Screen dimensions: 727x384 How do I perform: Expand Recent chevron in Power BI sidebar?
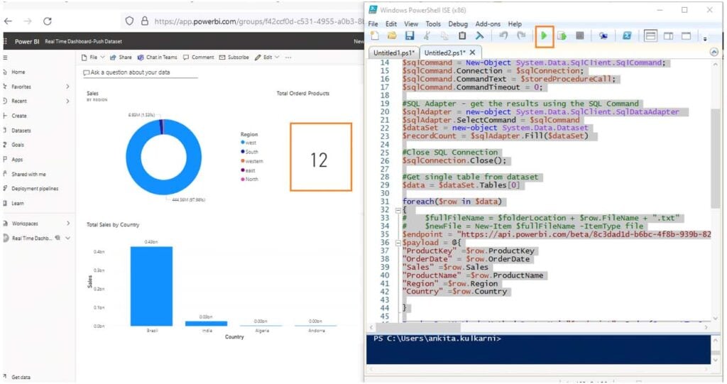pos(67,101)
